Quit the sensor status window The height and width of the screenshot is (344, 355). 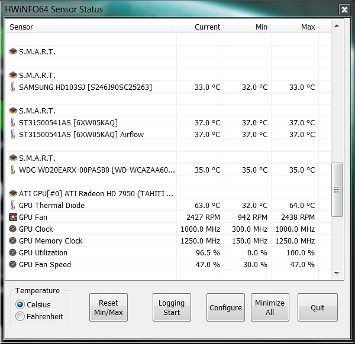(317, 307)
